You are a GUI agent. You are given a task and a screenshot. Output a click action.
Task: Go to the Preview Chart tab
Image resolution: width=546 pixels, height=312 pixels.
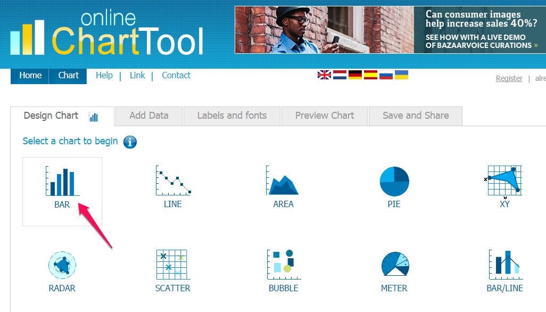tap(325, 116)
